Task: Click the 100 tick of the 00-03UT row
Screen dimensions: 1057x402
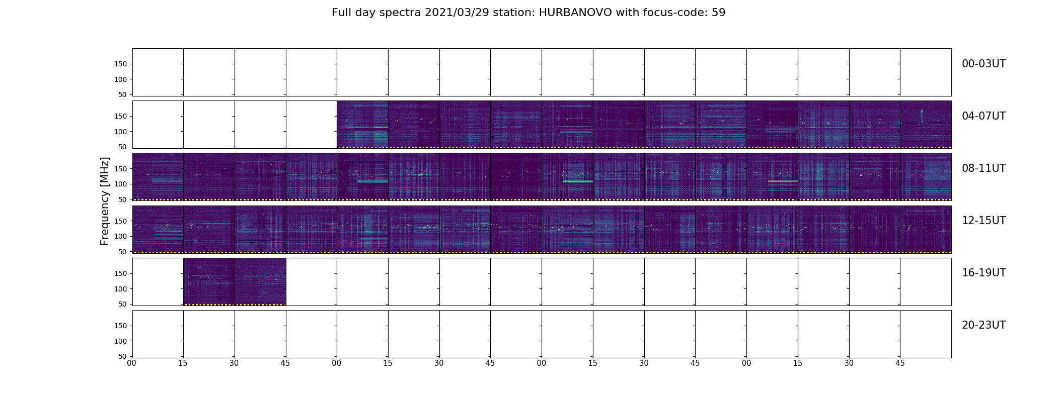Action: click(x=121, y=79)
